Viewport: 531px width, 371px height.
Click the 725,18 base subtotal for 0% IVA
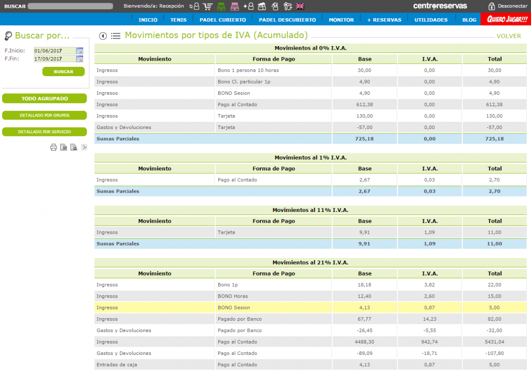click(365, 139)
